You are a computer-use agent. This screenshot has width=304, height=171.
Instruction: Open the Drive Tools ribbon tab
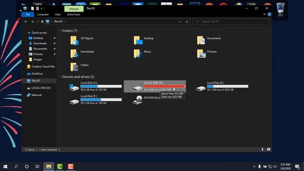click(x=74, y=14)
